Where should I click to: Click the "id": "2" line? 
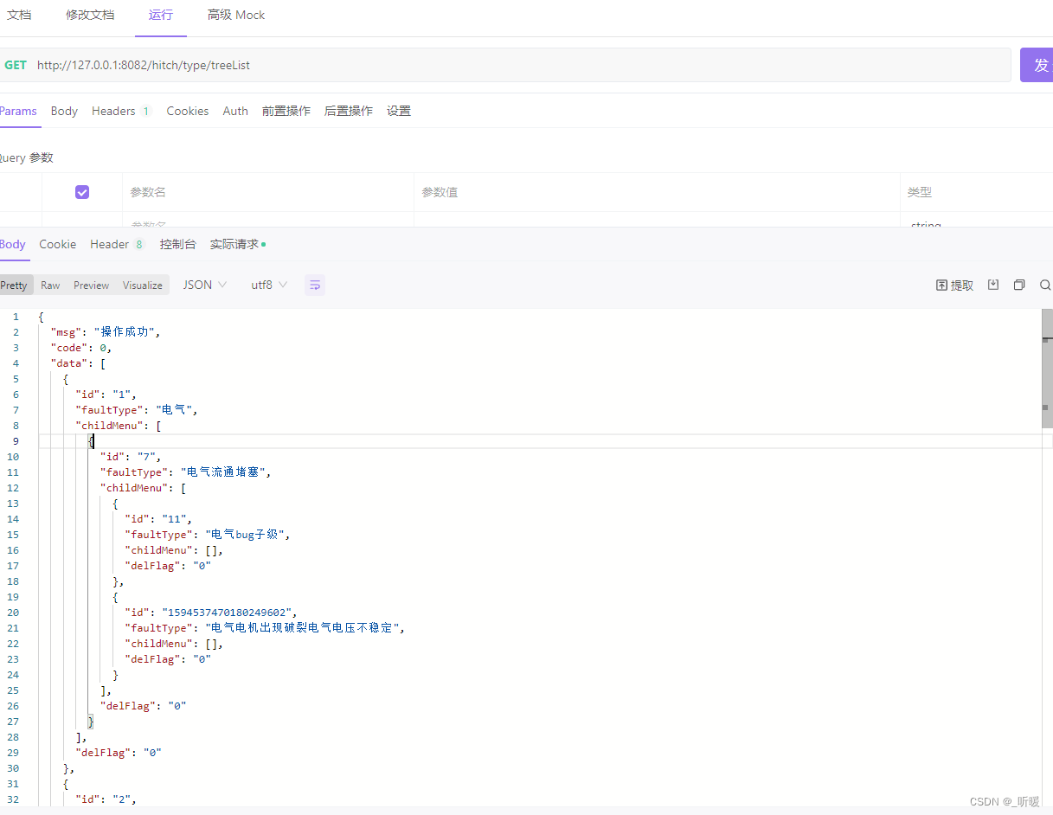pyautogui.click(x=106, y=799)
